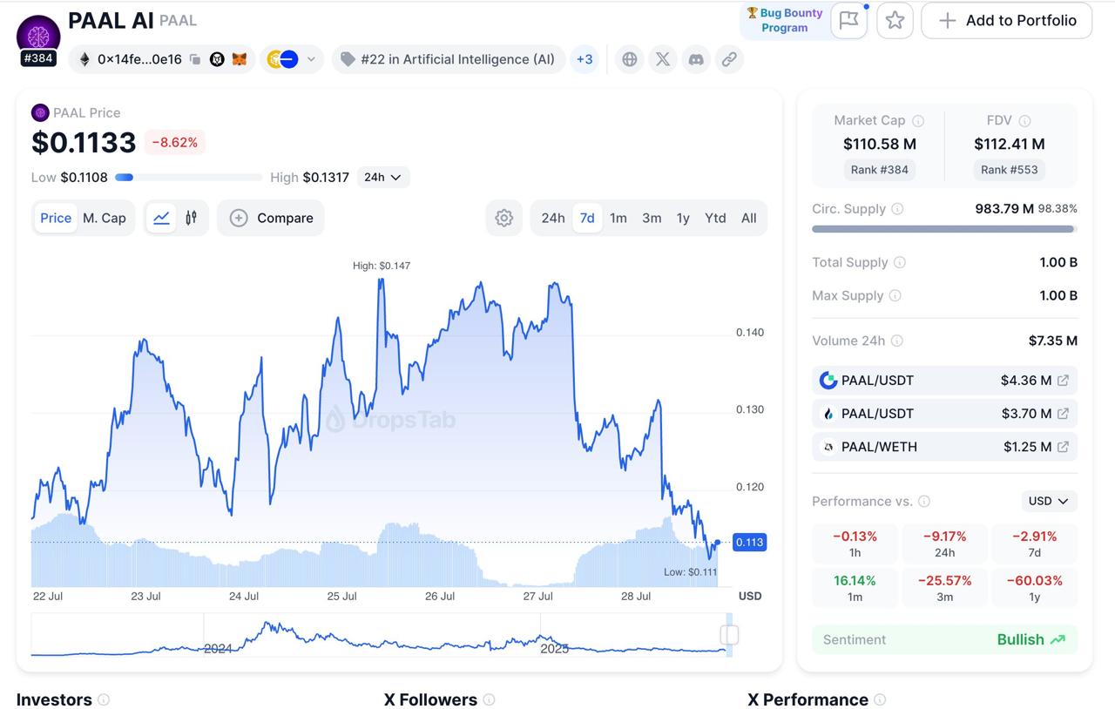Screen dimensions: 1115x709
Task: Star PAAL AI to the watchlist
Action: 895,20
